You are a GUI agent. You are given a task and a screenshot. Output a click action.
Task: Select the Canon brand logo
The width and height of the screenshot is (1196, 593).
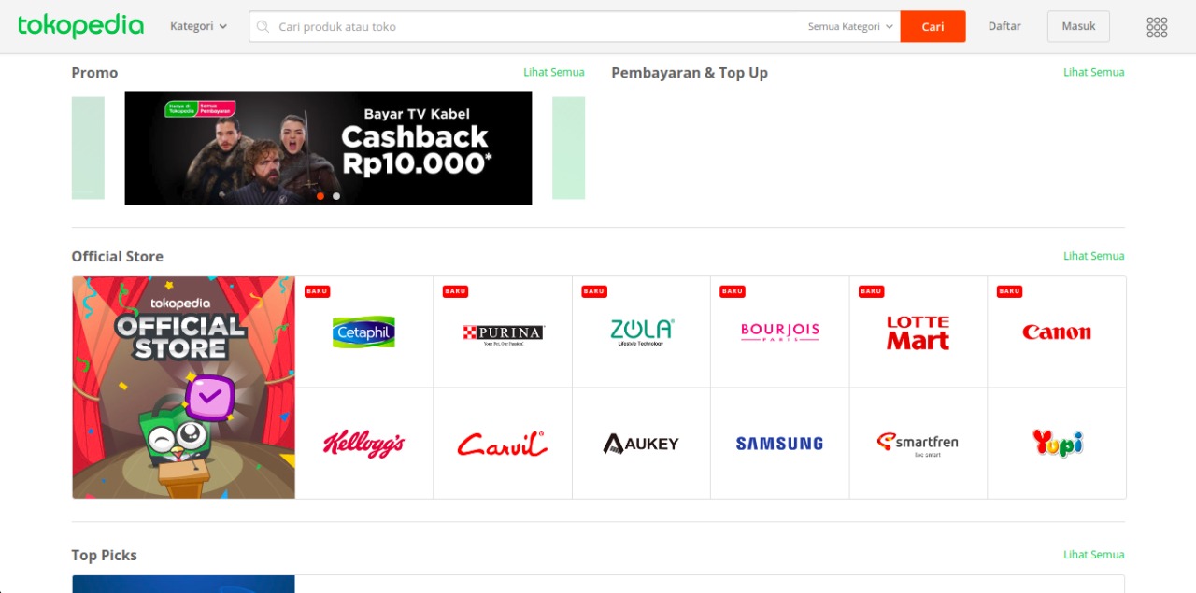1057,332
